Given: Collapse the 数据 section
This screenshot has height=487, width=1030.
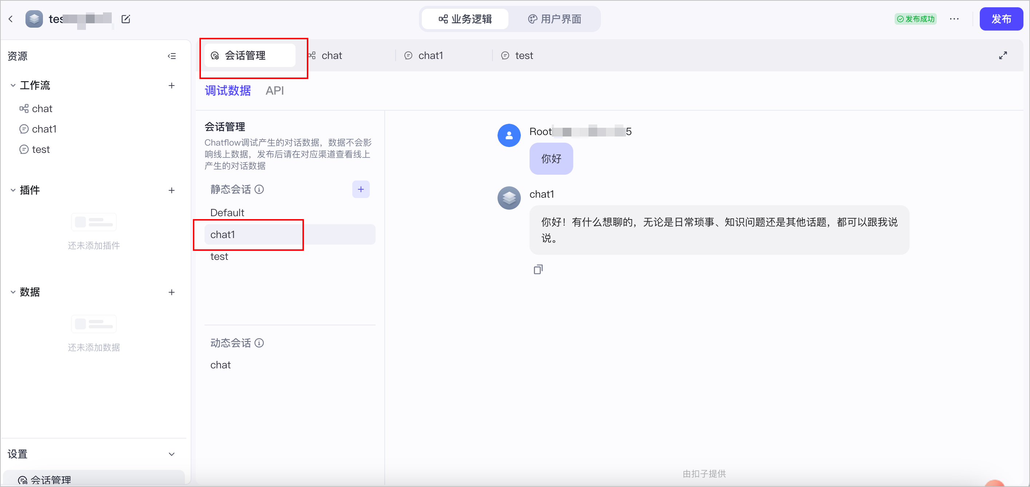Looking at the screenshot, I should click(13, 292).
